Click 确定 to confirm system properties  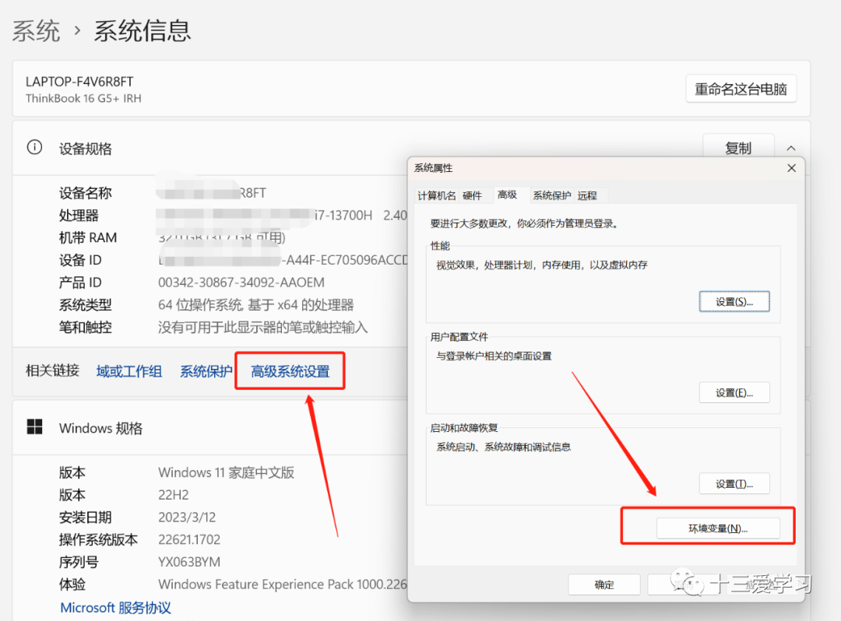[603, 584]
